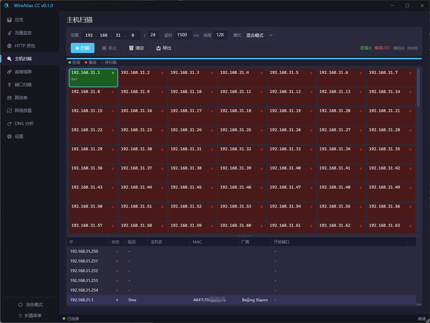Click the 在线:3 counter
This screenshot has height=323, width=430.
[365, 48]
